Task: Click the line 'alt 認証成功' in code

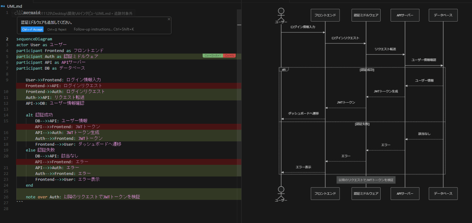Action: (x=39, y=115)
